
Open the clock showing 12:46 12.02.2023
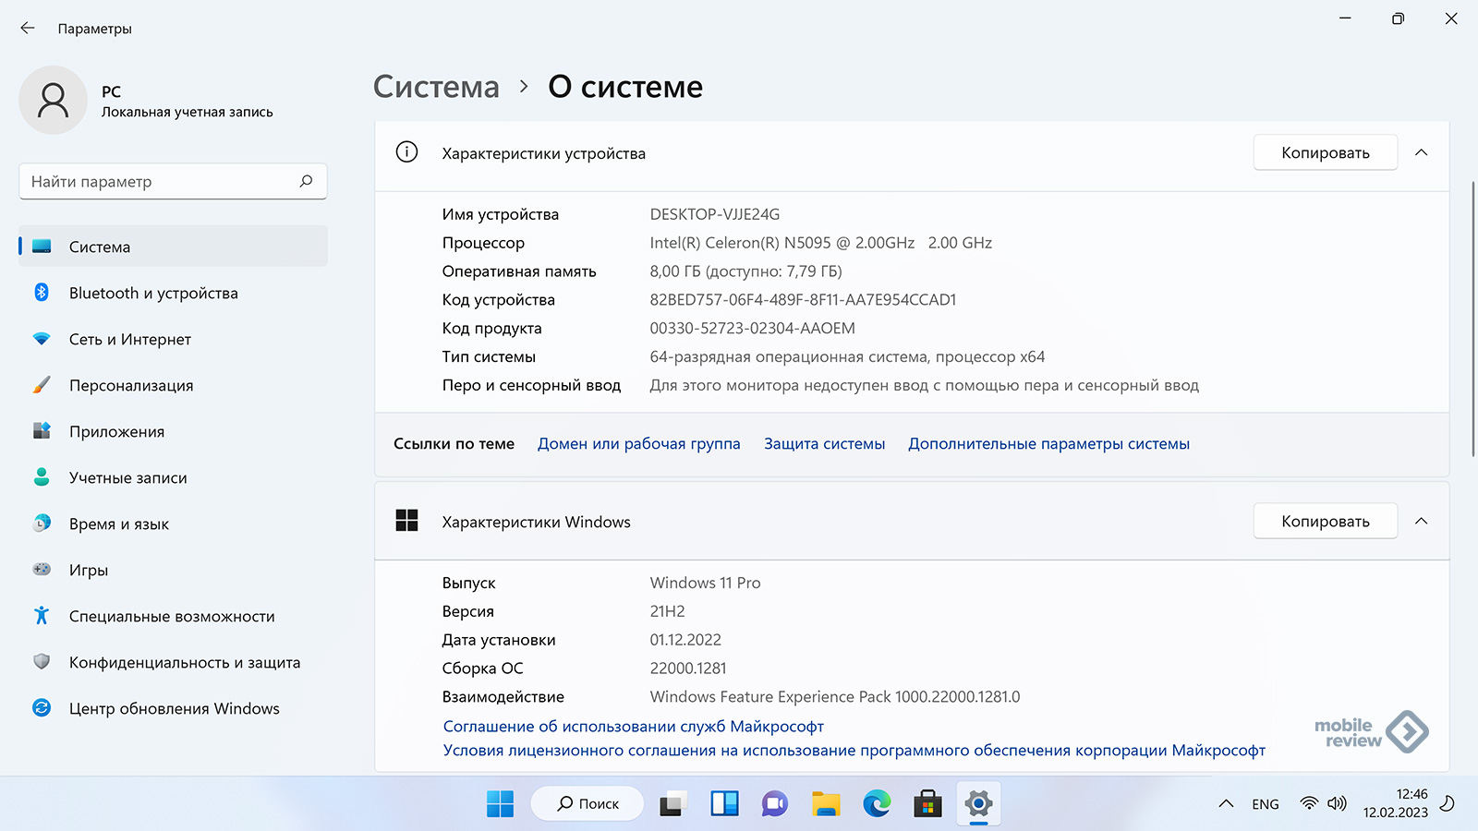(1395, 803)
